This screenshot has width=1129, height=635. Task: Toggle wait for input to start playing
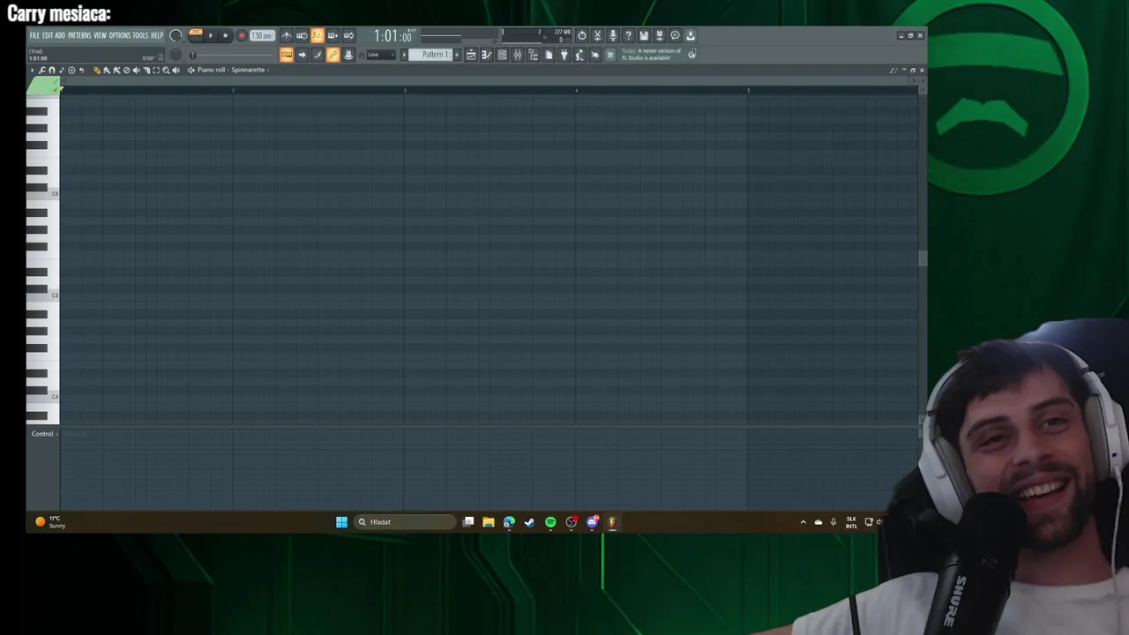pos(302,35)
